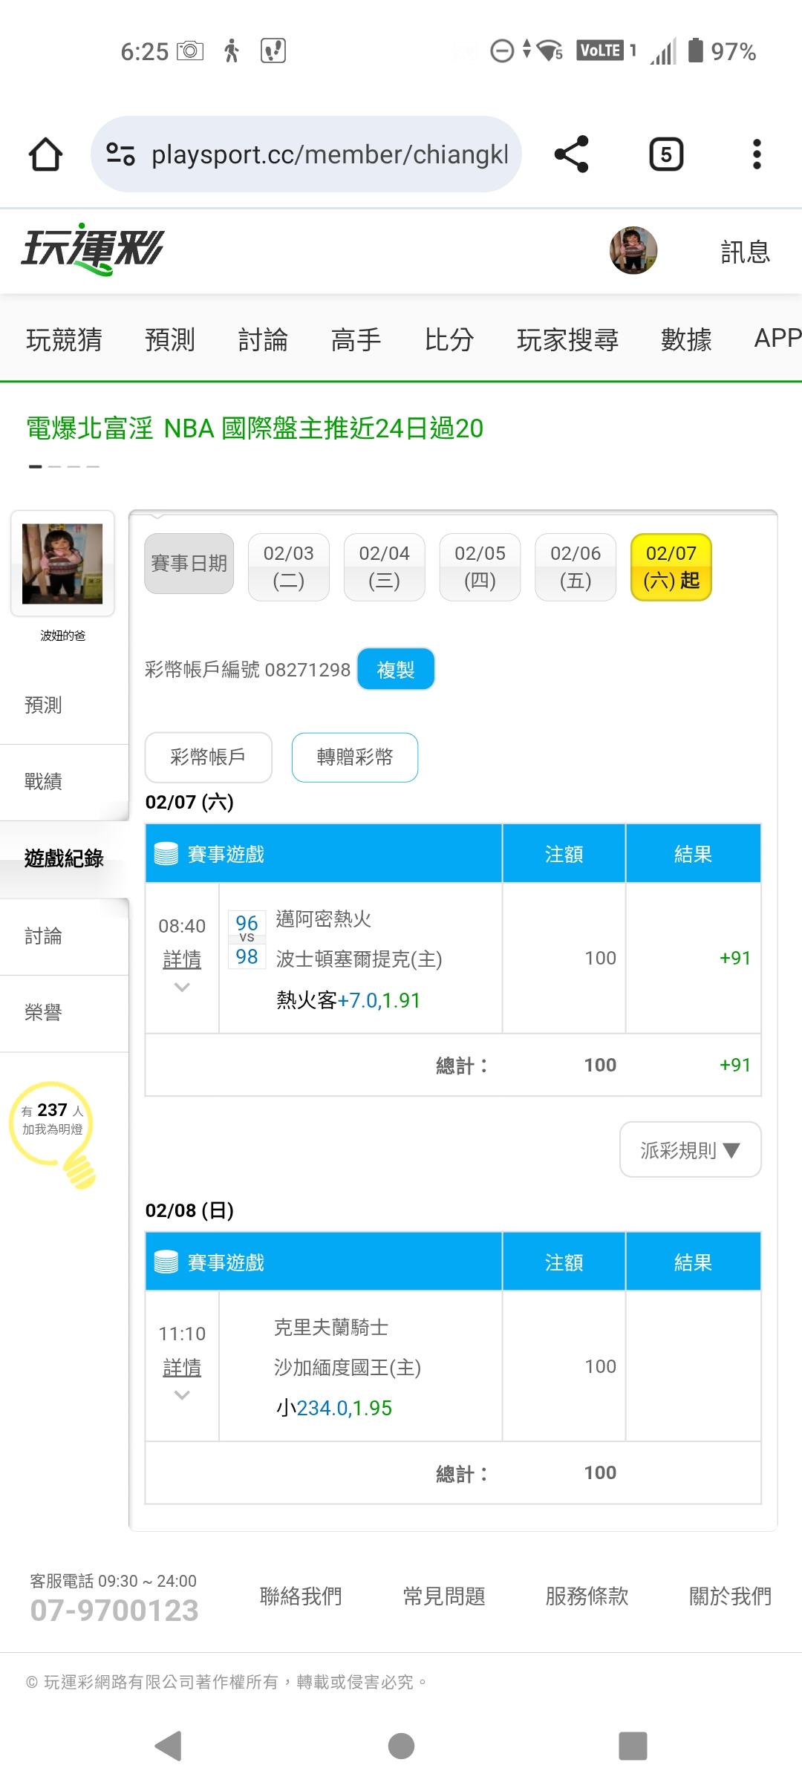This screenshot has width=802, height=1791.
Task: Click the 轉贈彩幣 button
Action: [x=355, y=757]
